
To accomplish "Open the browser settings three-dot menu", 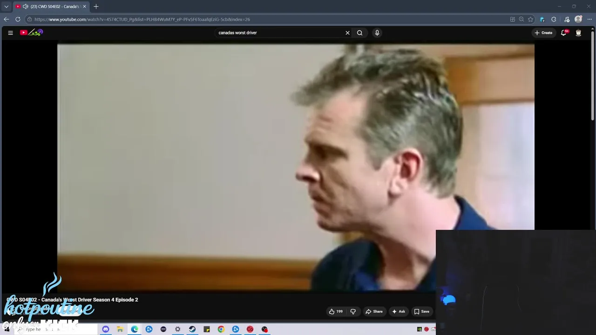I will (589, 19).
